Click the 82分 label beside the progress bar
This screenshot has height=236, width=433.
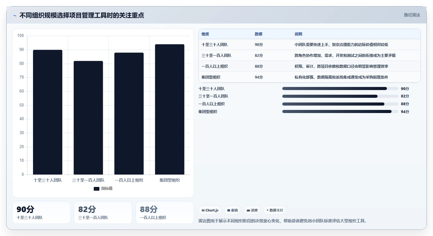tap(405, 96)
